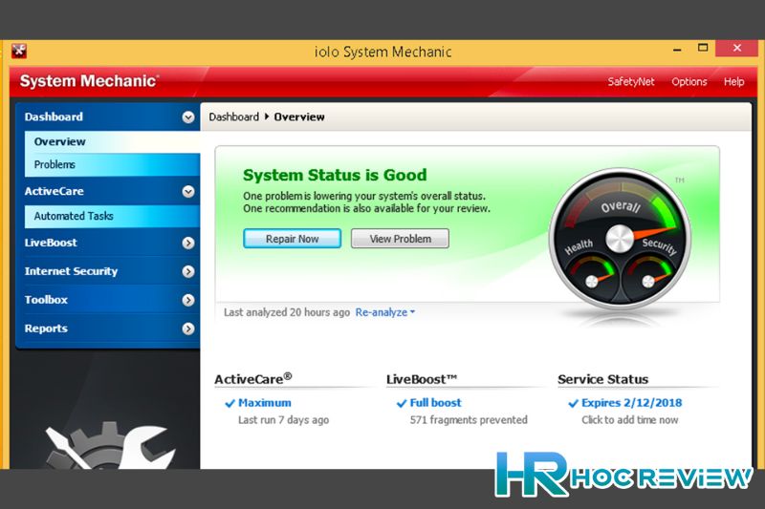Viewport: 765px width, 509px height.
Task: Expand the Toolbox section arrow
Action: pyautogui.click(x=188, y=300)
